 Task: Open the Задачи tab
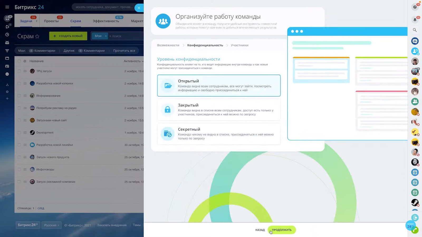pyautogui.click(x=26, y=21)
